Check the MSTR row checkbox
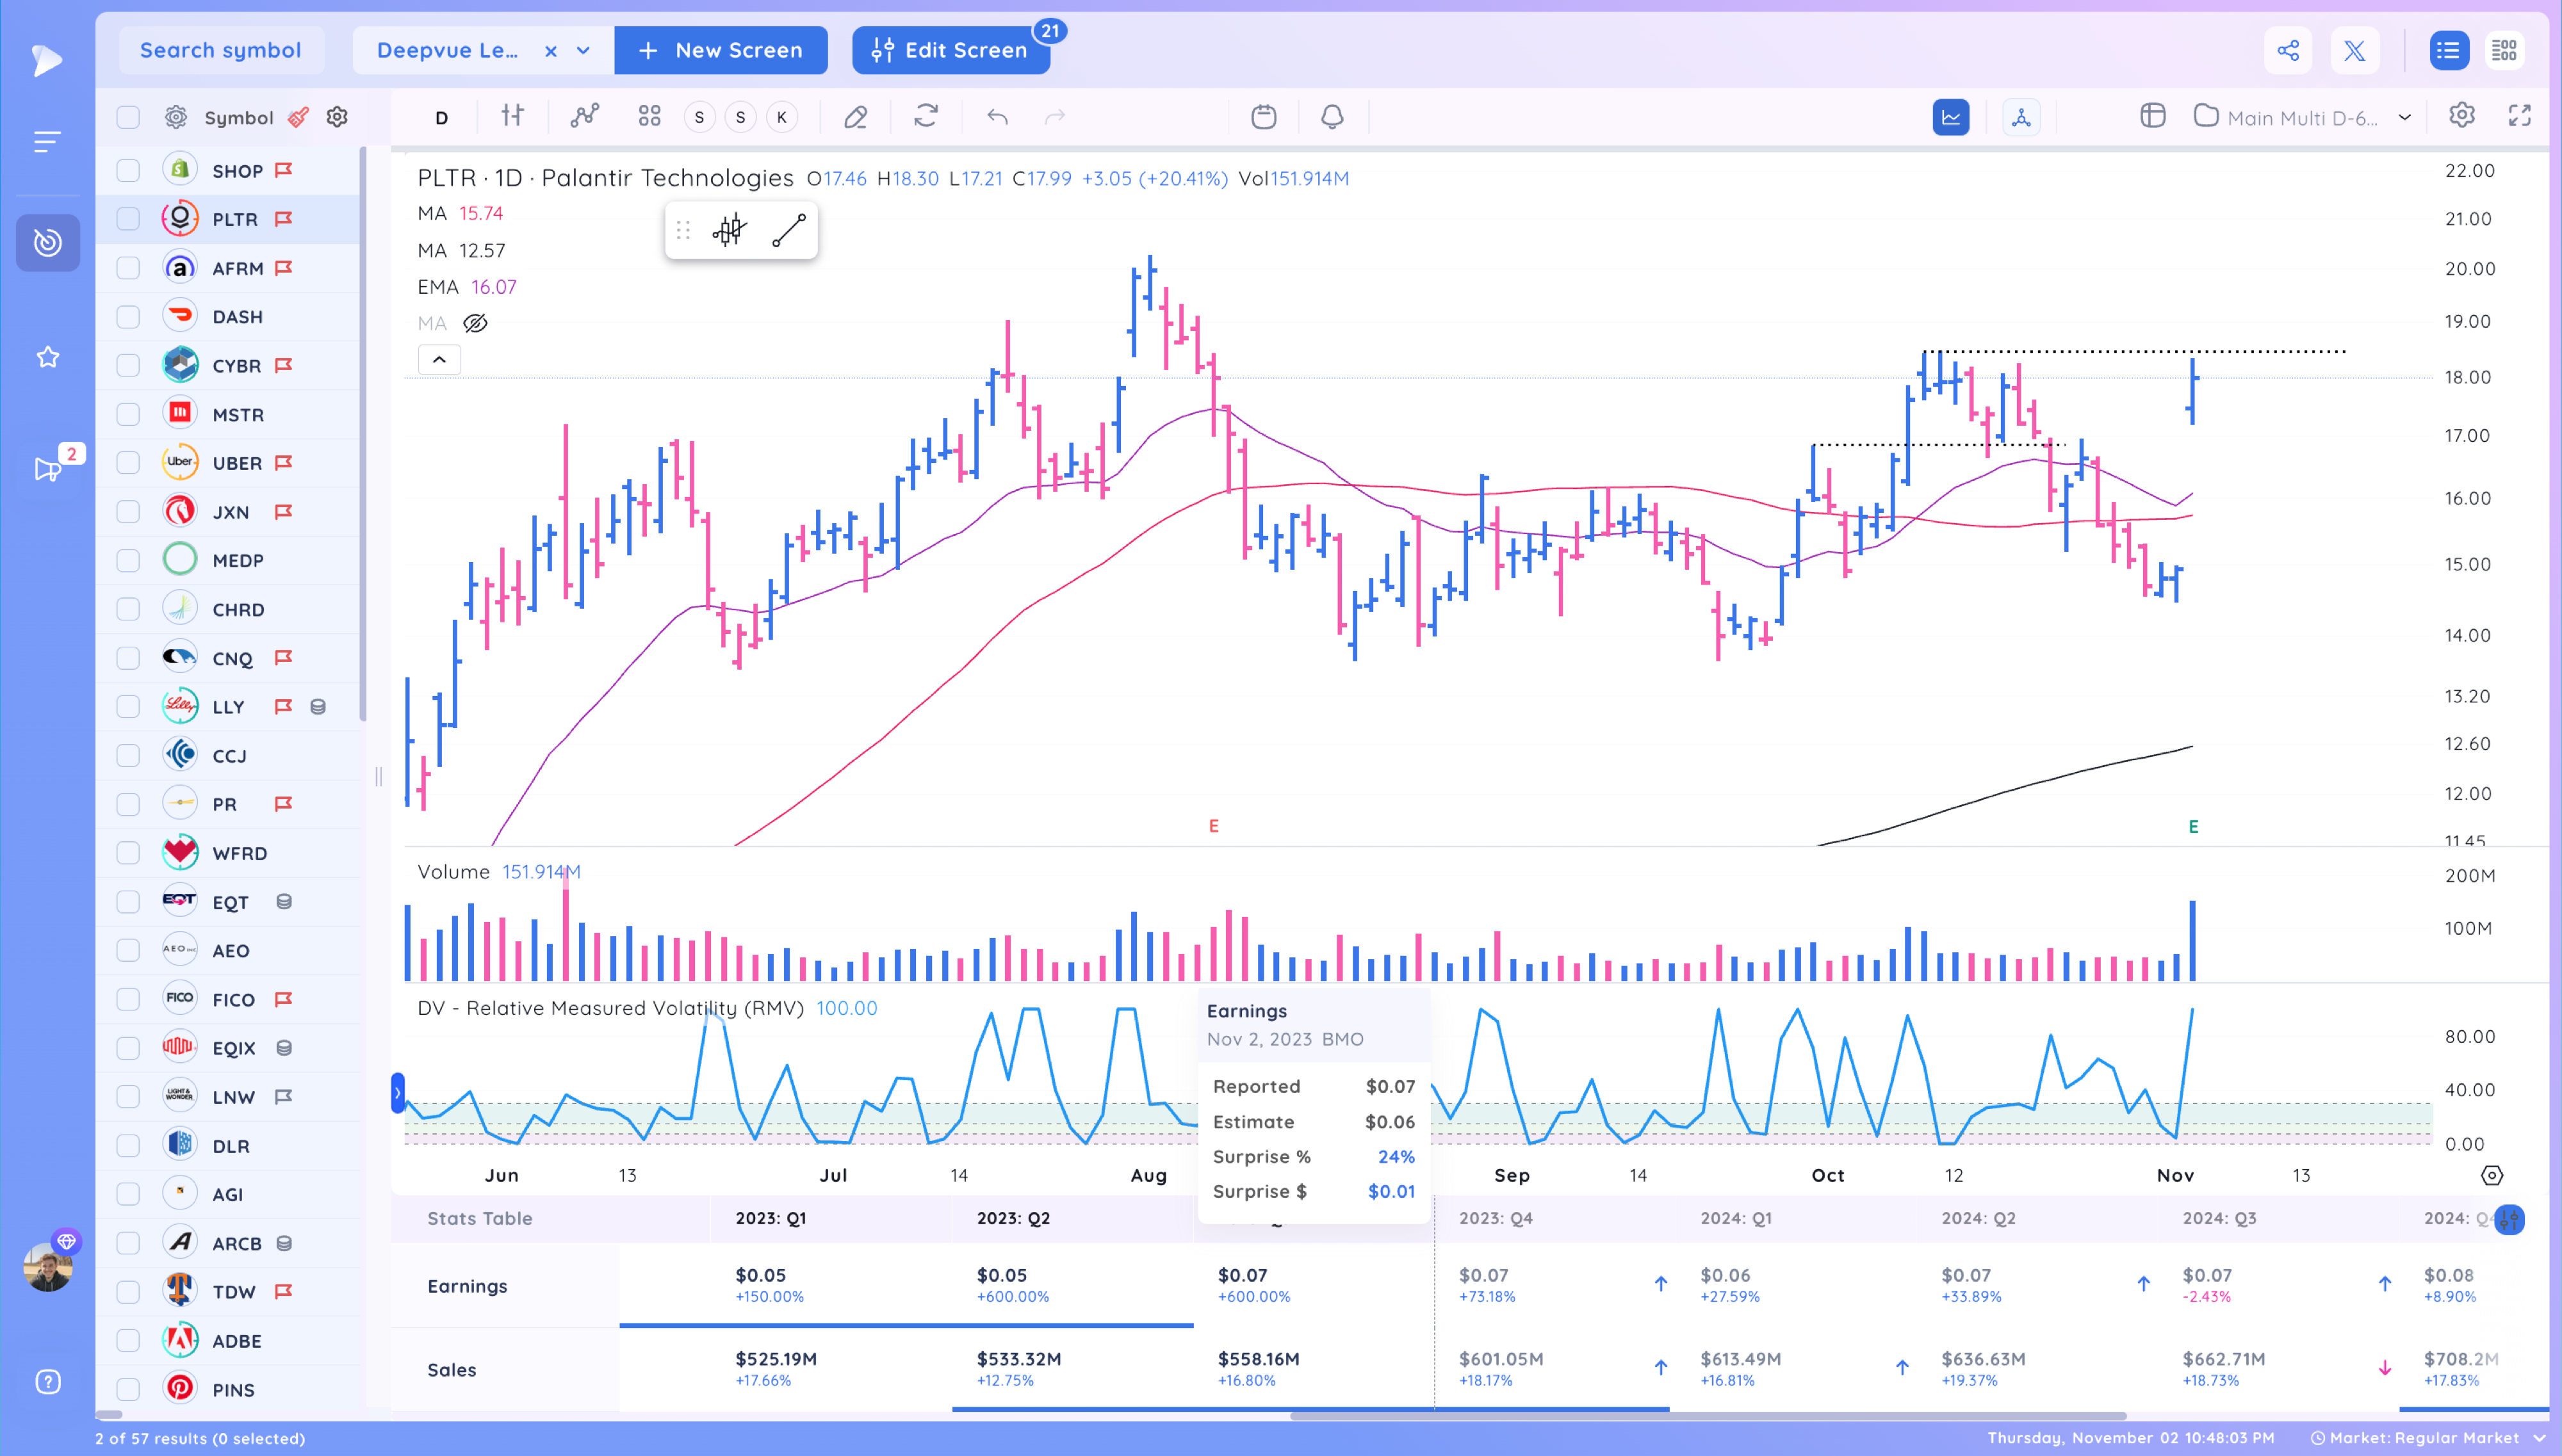 point(128,414)
